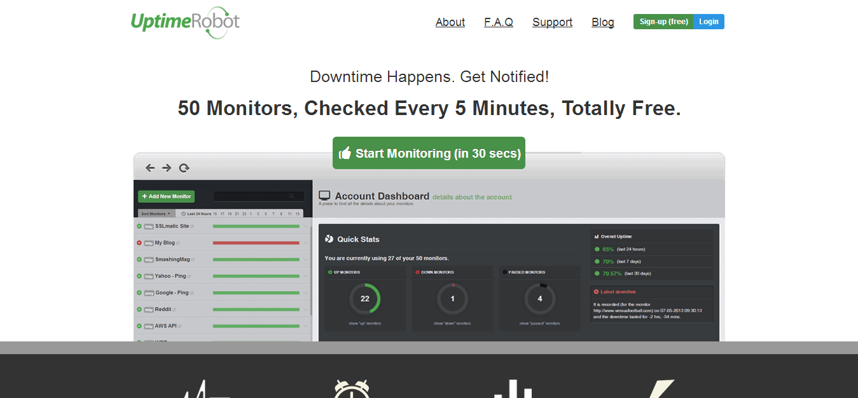This screenshot has width=858, height=398.
Task: Click the reload icon in mockup
Action: click(184, 168)
